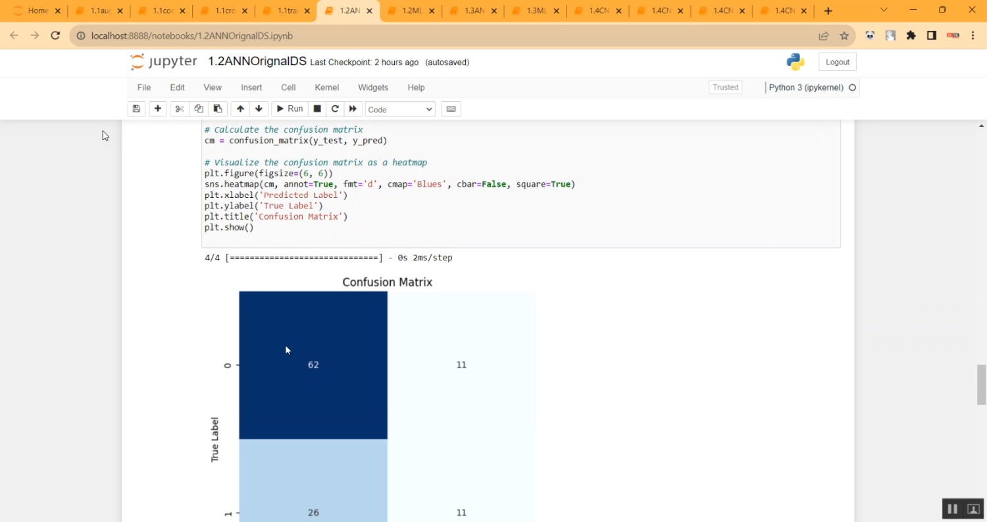Click the confusion matrix cell showing 62
Viewport: 987px width, 522px height.
pos(313,365)
